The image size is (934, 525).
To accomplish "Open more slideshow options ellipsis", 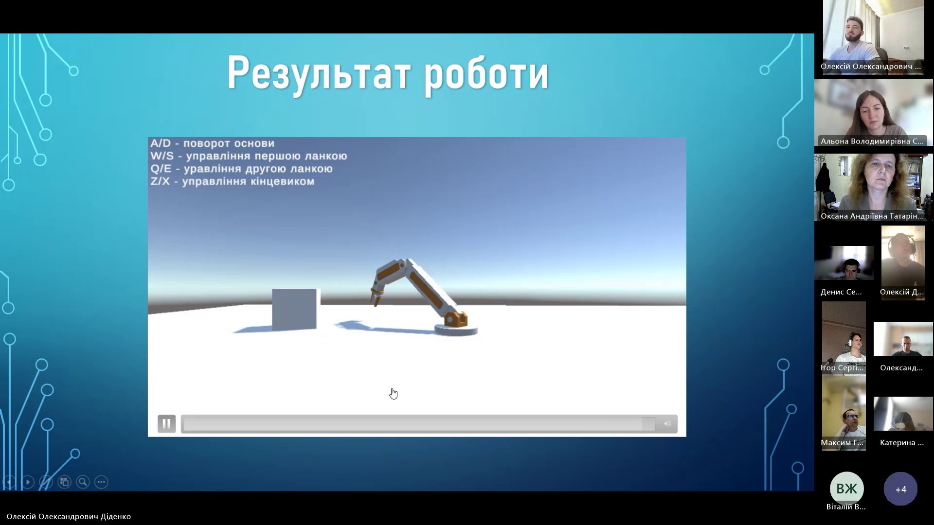I will (x=101, y=482).
